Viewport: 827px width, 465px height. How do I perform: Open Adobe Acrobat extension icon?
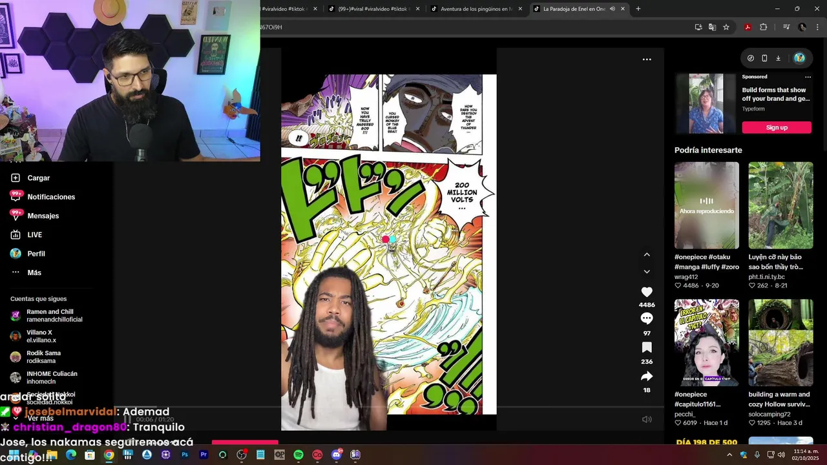tap(748, 27)
